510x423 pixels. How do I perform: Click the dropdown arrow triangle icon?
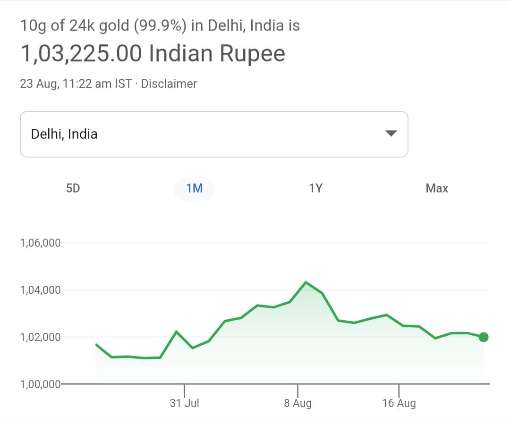point(391,133)
